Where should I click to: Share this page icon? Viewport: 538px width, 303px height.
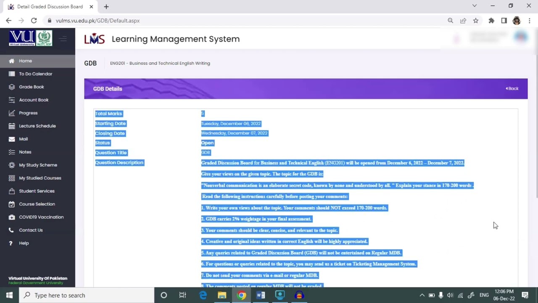pos(463,21)
